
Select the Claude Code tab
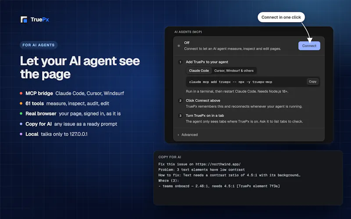[199, 71]
